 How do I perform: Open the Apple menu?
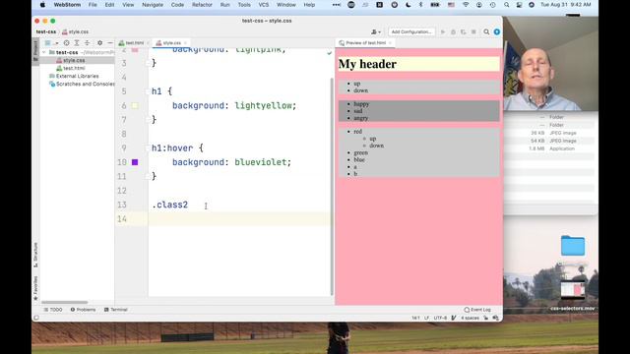pos(42,5)
